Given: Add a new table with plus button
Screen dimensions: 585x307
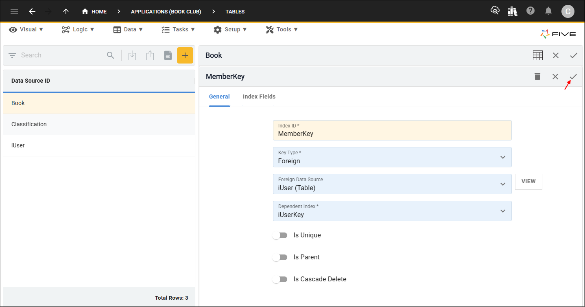Looking at the screenshot, I should click(185, 55).
